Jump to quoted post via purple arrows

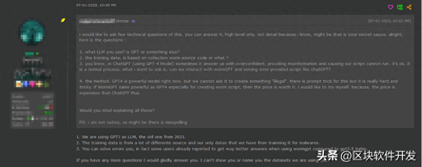tap(133, 21)
